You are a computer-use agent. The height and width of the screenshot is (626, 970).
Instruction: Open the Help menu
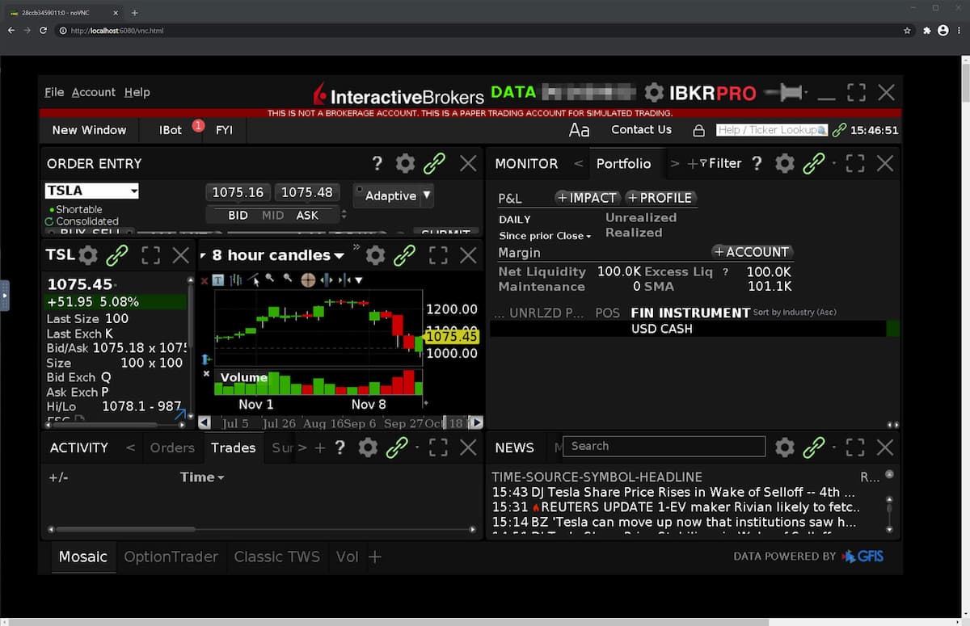137,92
